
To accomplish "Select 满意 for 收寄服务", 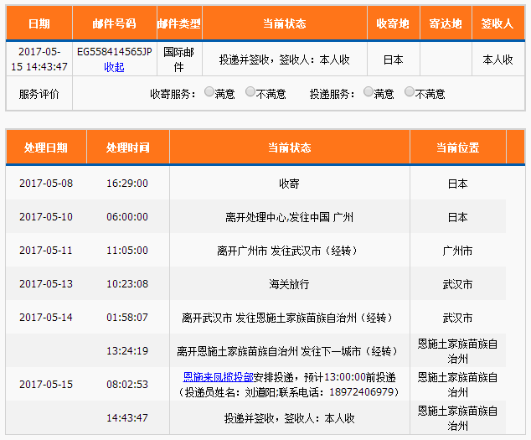I will click(x=209, y=91).
